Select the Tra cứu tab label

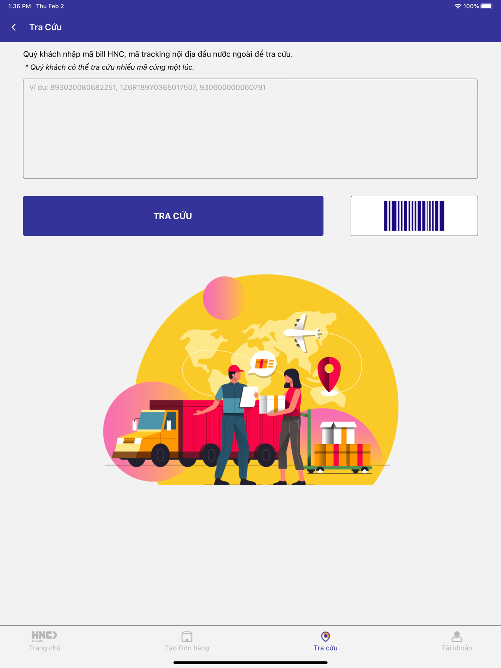pyautogui.click(x=325, y=648)
